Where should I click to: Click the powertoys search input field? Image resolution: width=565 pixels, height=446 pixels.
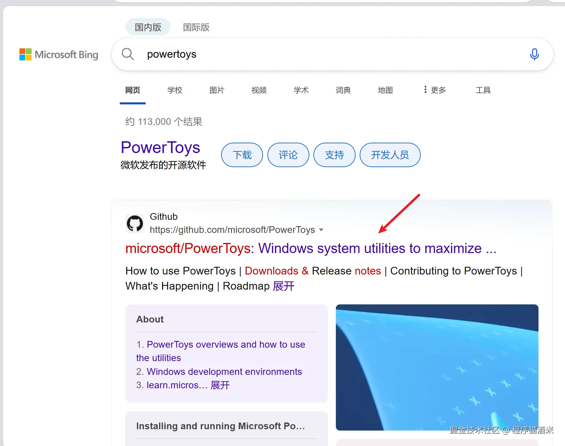[332, 54]
